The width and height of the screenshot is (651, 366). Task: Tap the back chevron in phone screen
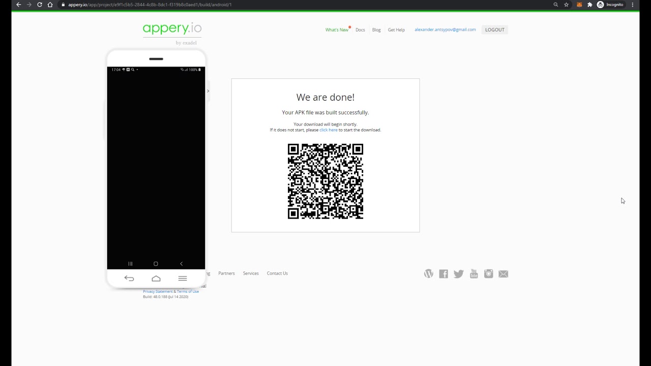182,264
